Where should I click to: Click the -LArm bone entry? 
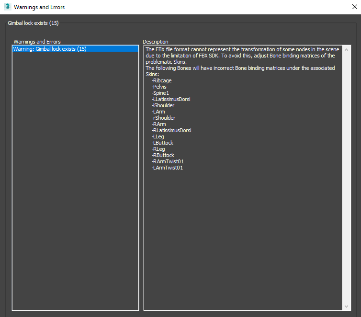[158, 112]
